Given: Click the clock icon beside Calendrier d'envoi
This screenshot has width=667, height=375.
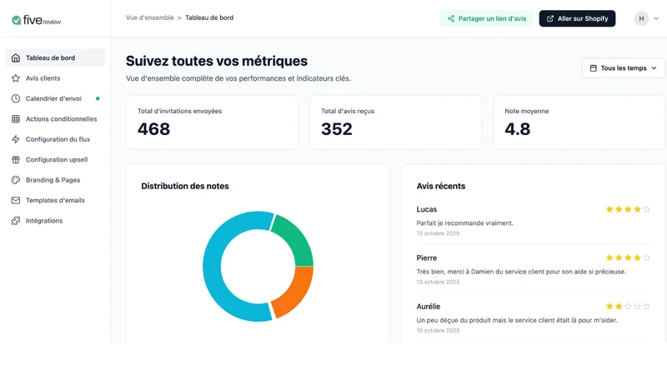Looking at the screenshot, I should pos(16,98).
